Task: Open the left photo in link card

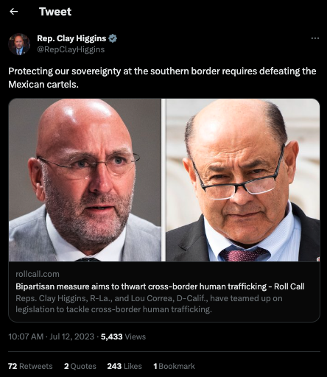Action: tap(85, 180)
